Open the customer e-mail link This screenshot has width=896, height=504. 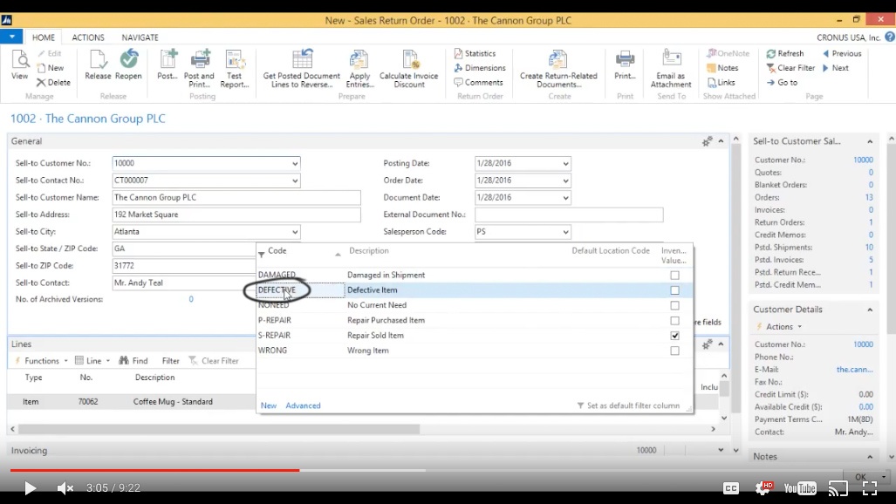pos(854,369)
